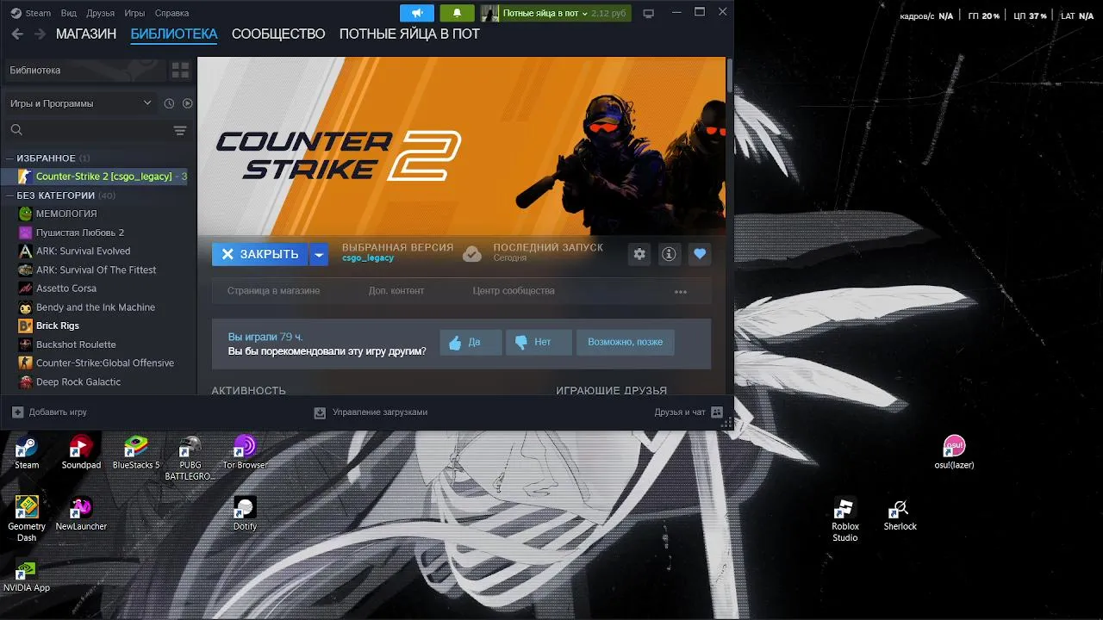Screen dimensions: 1103x620
Task: Expand the dropdown arrow beside ЗАКРЫТЬ
Action: (319, 254)
